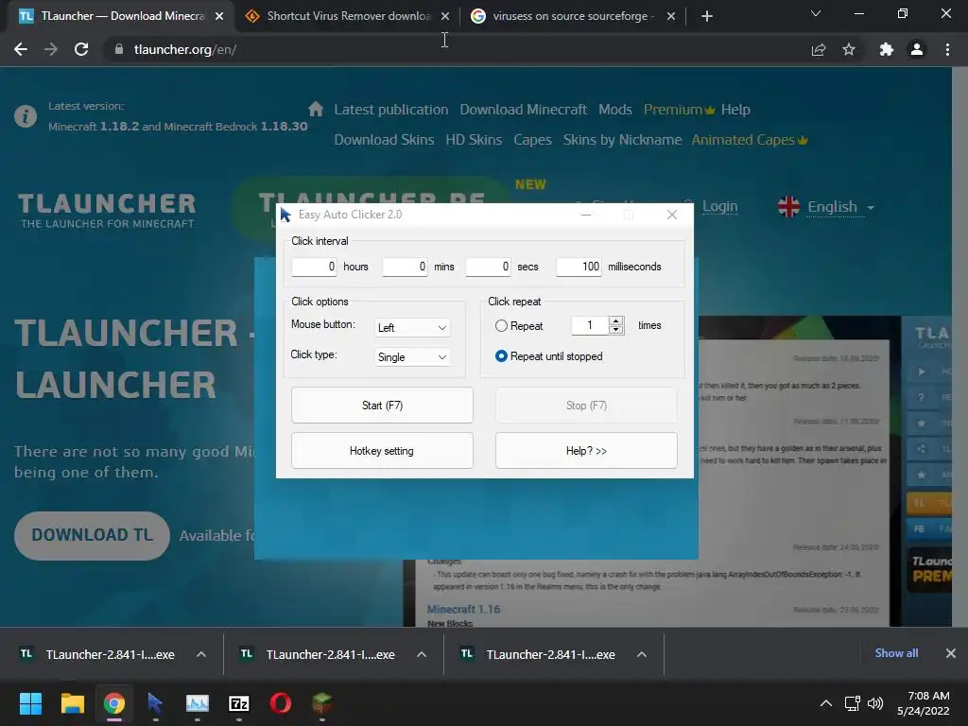Viewport: 968px width, 726px height.
Task: Click the repeat times number field
Action: pos(590,325)
